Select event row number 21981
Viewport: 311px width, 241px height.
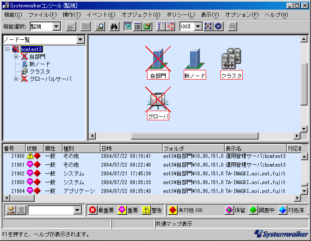pyautogui.click(x=152, y=164)
